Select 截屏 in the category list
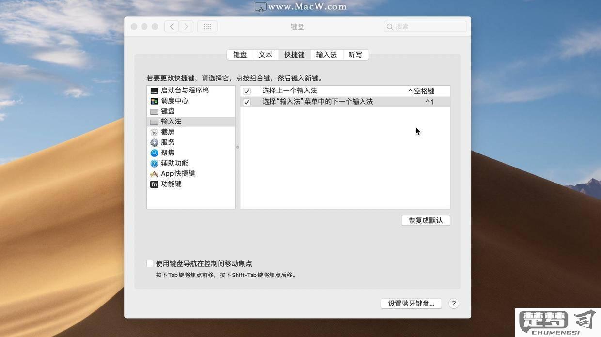 [191, 132]
